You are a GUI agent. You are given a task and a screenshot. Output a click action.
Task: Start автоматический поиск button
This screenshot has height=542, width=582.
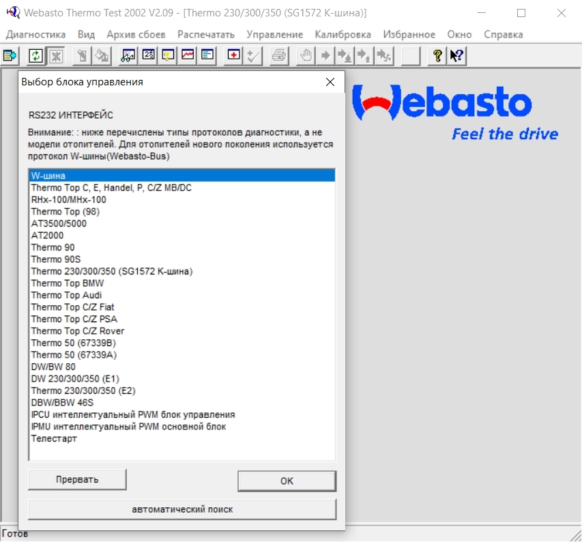(182, 509)
